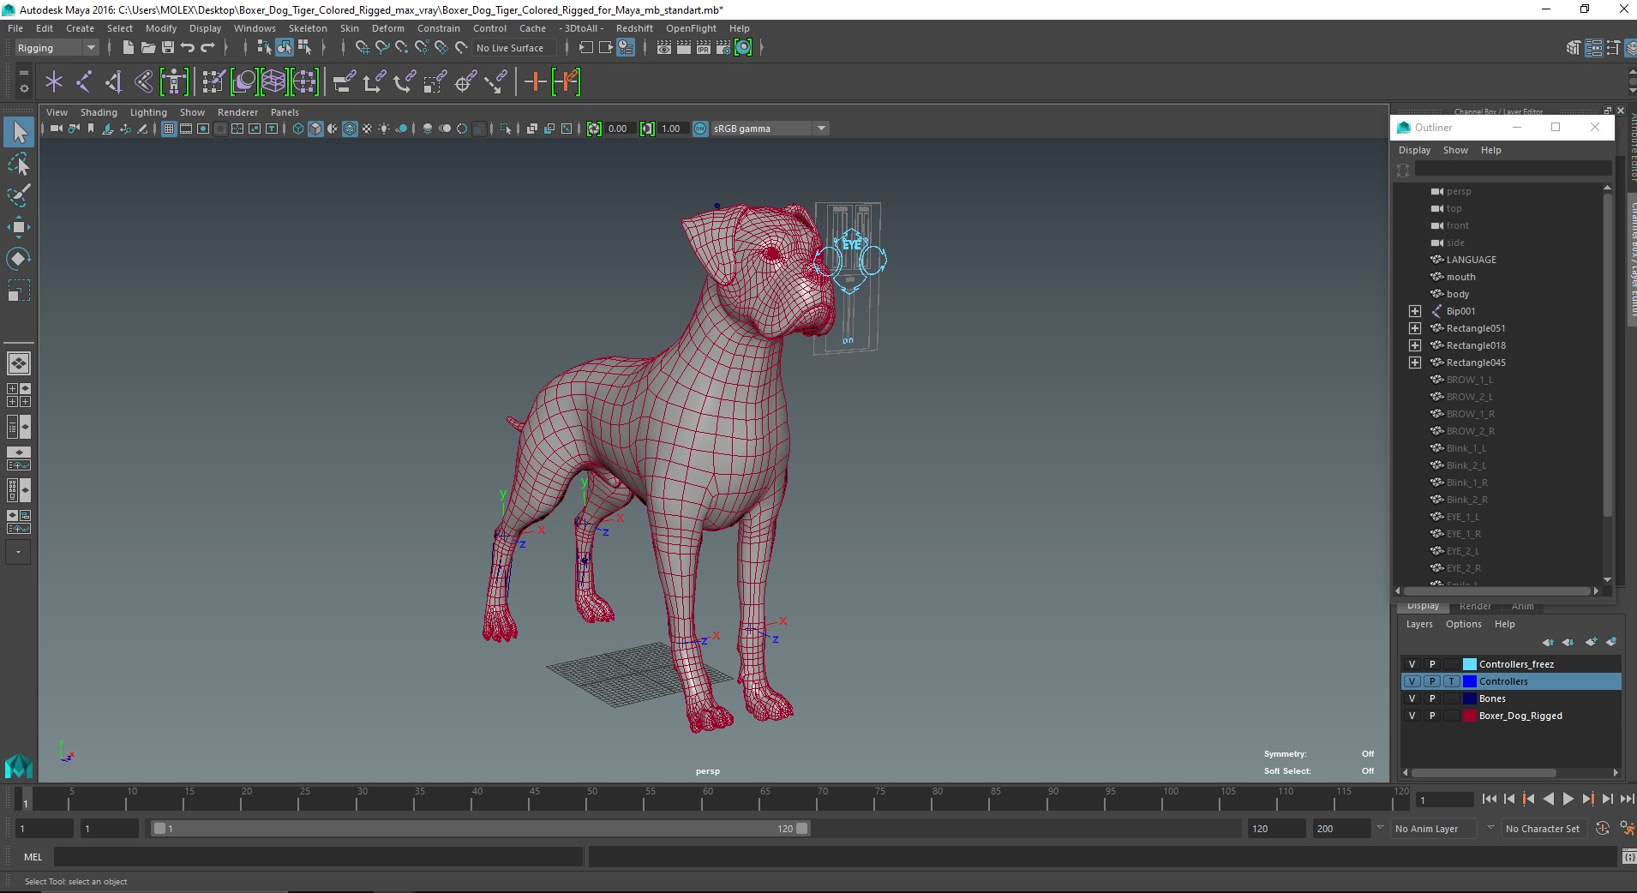Image resolution: width=1637 pixels, height=893 pixels.
Task: Open the Rigging menu set dropdown
Action: (x=57, y=48)
